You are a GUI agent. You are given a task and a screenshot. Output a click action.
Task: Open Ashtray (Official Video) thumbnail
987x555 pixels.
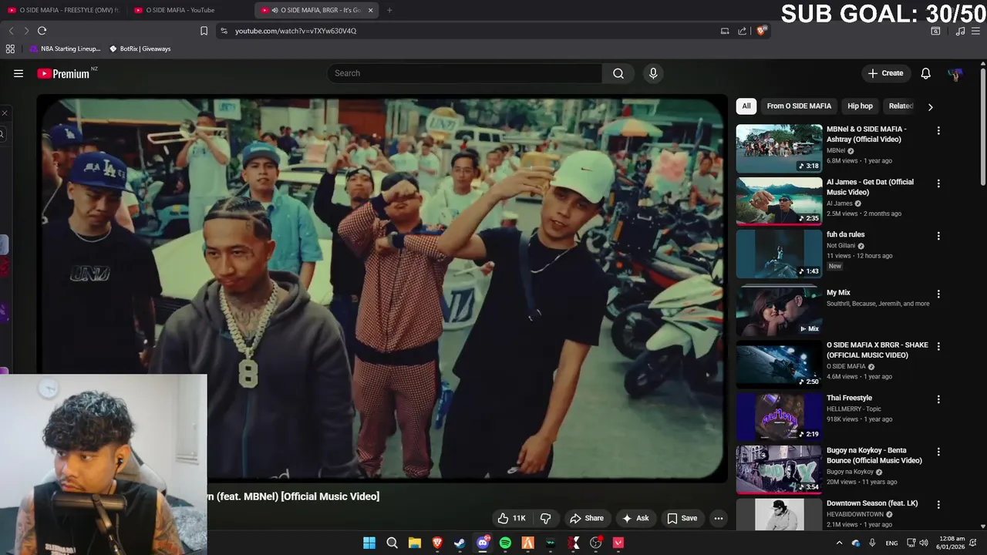[779, 149]
